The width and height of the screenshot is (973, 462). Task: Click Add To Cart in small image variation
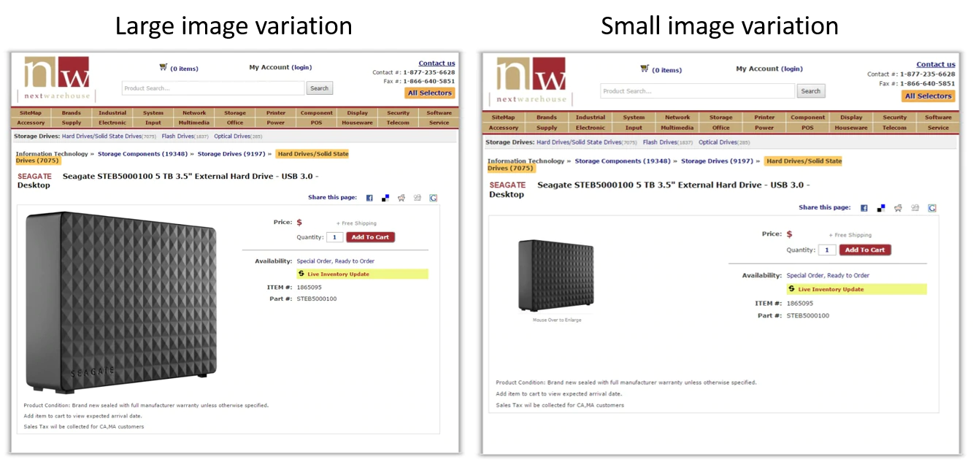point(866,250)
